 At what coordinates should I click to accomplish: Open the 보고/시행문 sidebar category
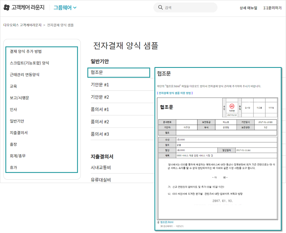[19, 98]
